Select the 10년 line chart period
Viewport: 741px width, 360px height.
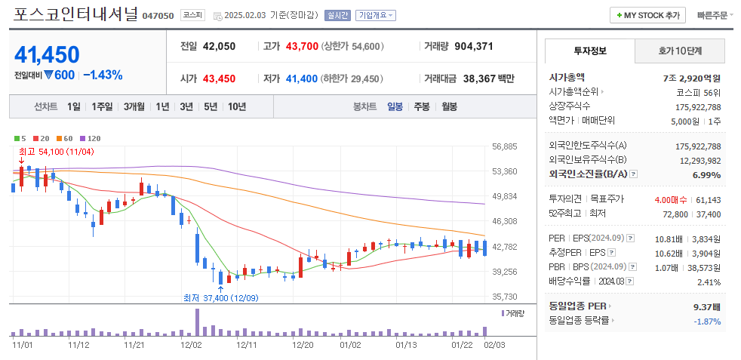[237, 106]
